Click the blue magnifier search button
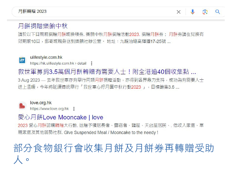 pos(218,12)
